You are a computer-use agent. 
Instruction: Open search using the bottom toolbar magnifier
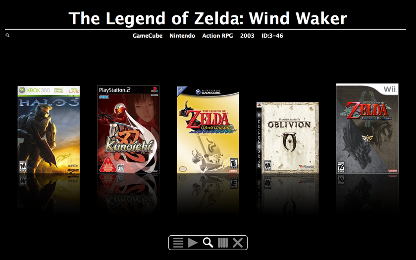click(208, 243)
